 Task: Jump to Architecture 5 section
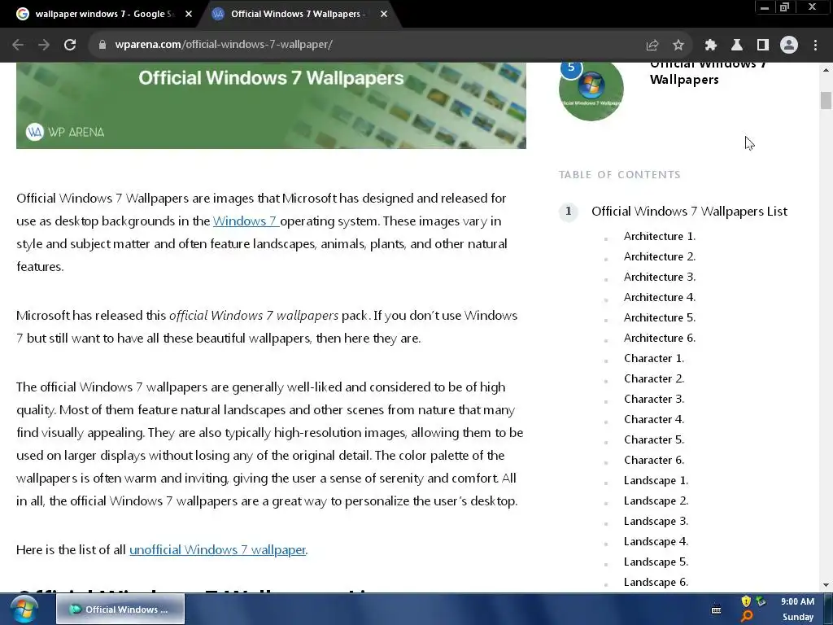[659, 318]
